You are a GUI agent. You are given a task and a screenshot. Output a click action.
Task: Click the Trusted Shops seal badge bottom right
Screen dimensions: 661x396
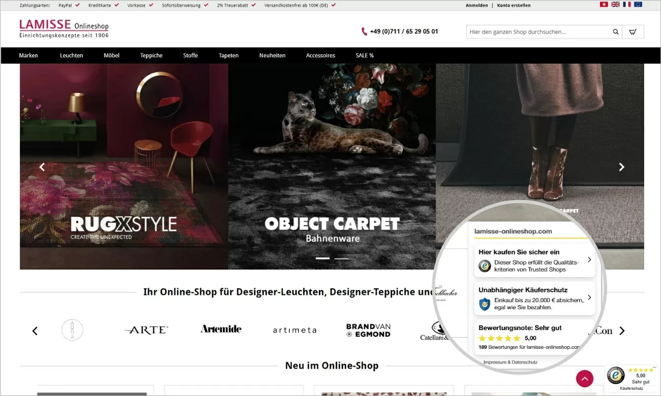(x=615, y=376)
